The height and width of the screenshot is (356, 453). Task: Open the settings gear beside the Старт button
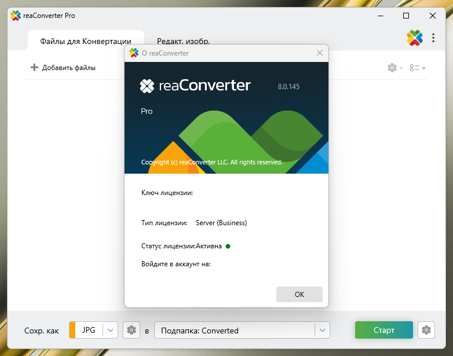click(426, 330)
